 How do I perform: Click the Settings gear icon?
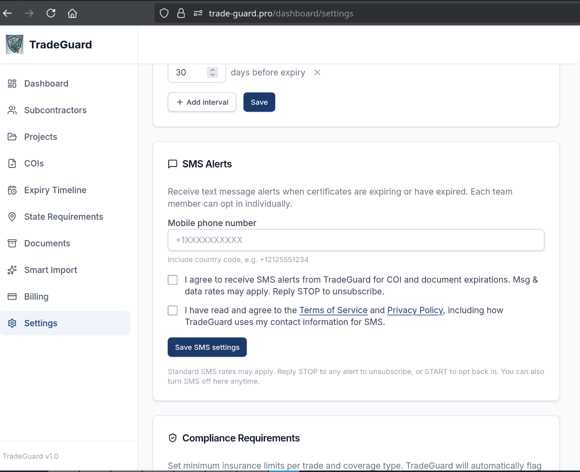[x=12, y=323]
